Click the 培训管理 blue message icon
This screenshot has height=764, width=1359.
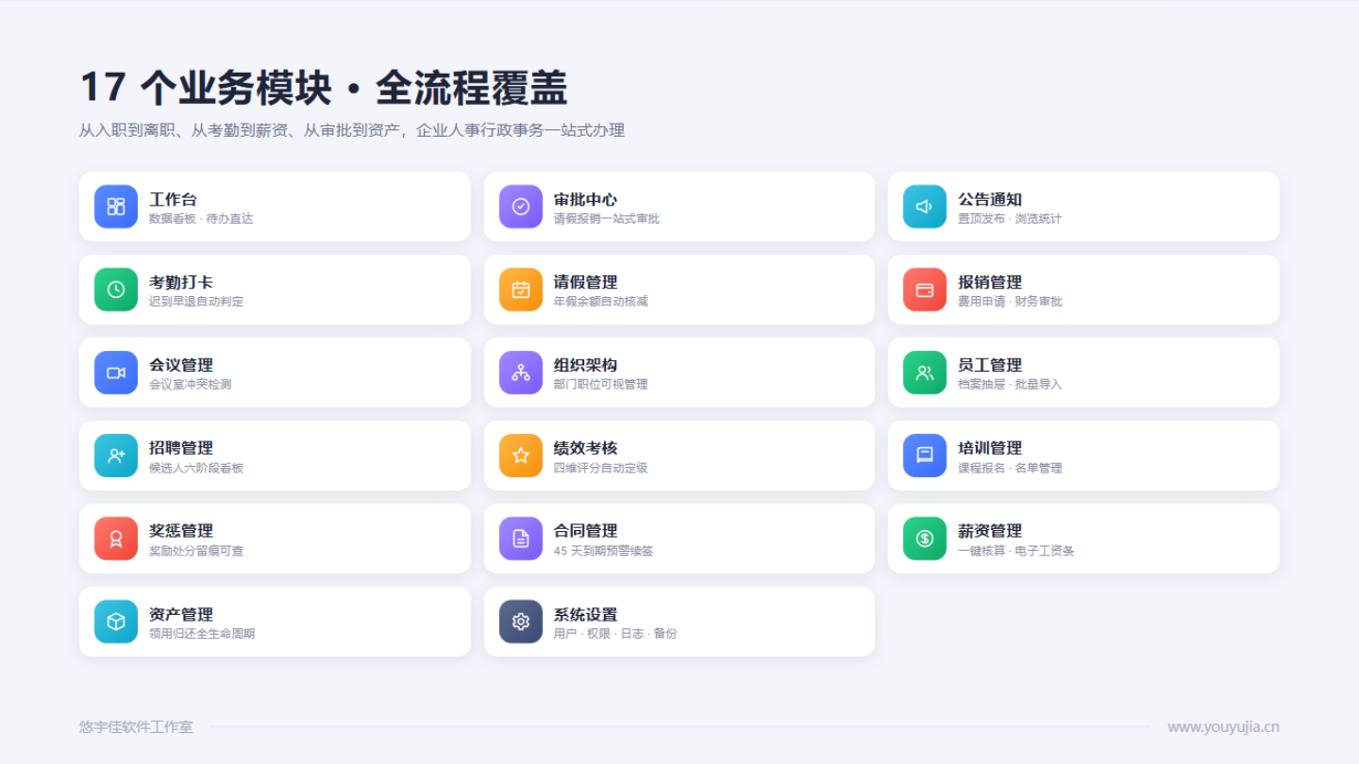(925, 456)
